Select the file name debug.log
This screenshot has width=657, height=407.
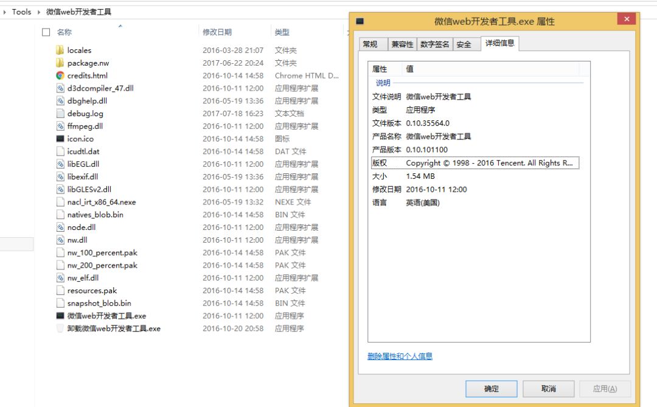85,114
